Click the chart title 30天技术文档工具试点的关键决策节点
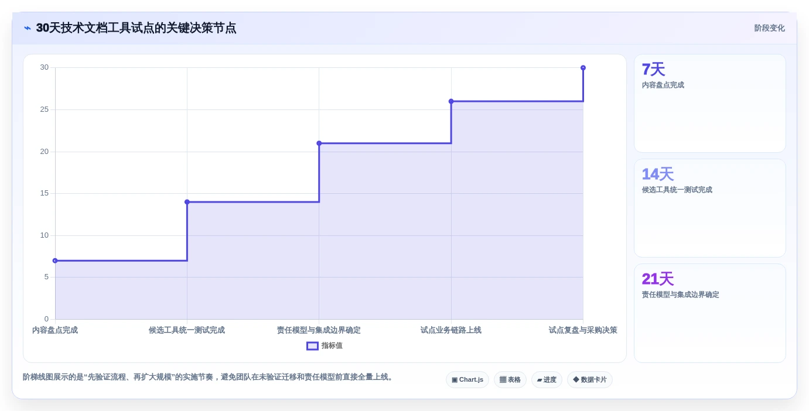 click(x=136, y=28)
